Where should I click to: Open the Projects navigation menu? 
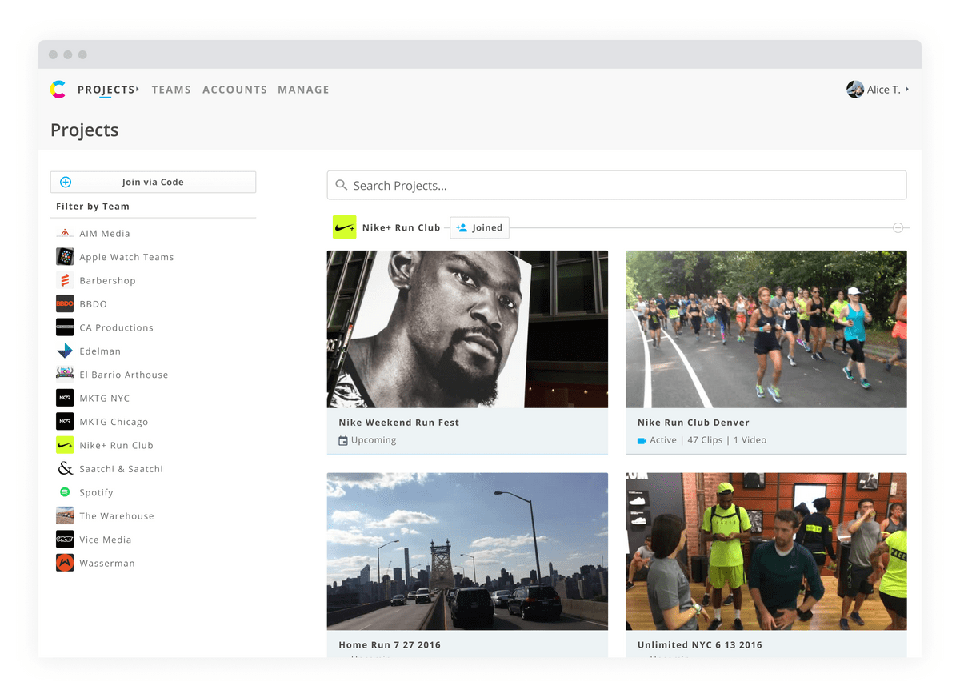tap(106, 90)
